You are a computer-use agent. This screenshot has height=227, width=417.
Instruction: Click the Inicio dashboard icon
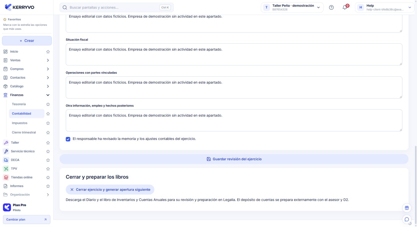(5, 52)
